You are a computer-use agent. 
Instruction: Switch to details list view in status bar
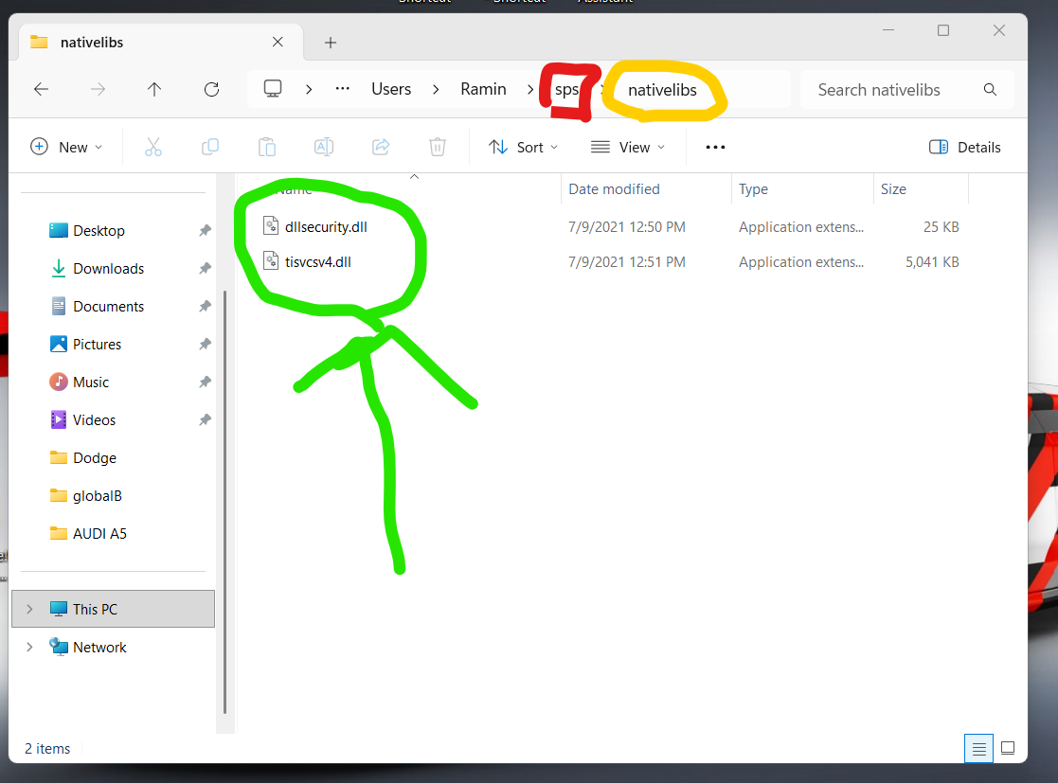[x=979, y=748]
